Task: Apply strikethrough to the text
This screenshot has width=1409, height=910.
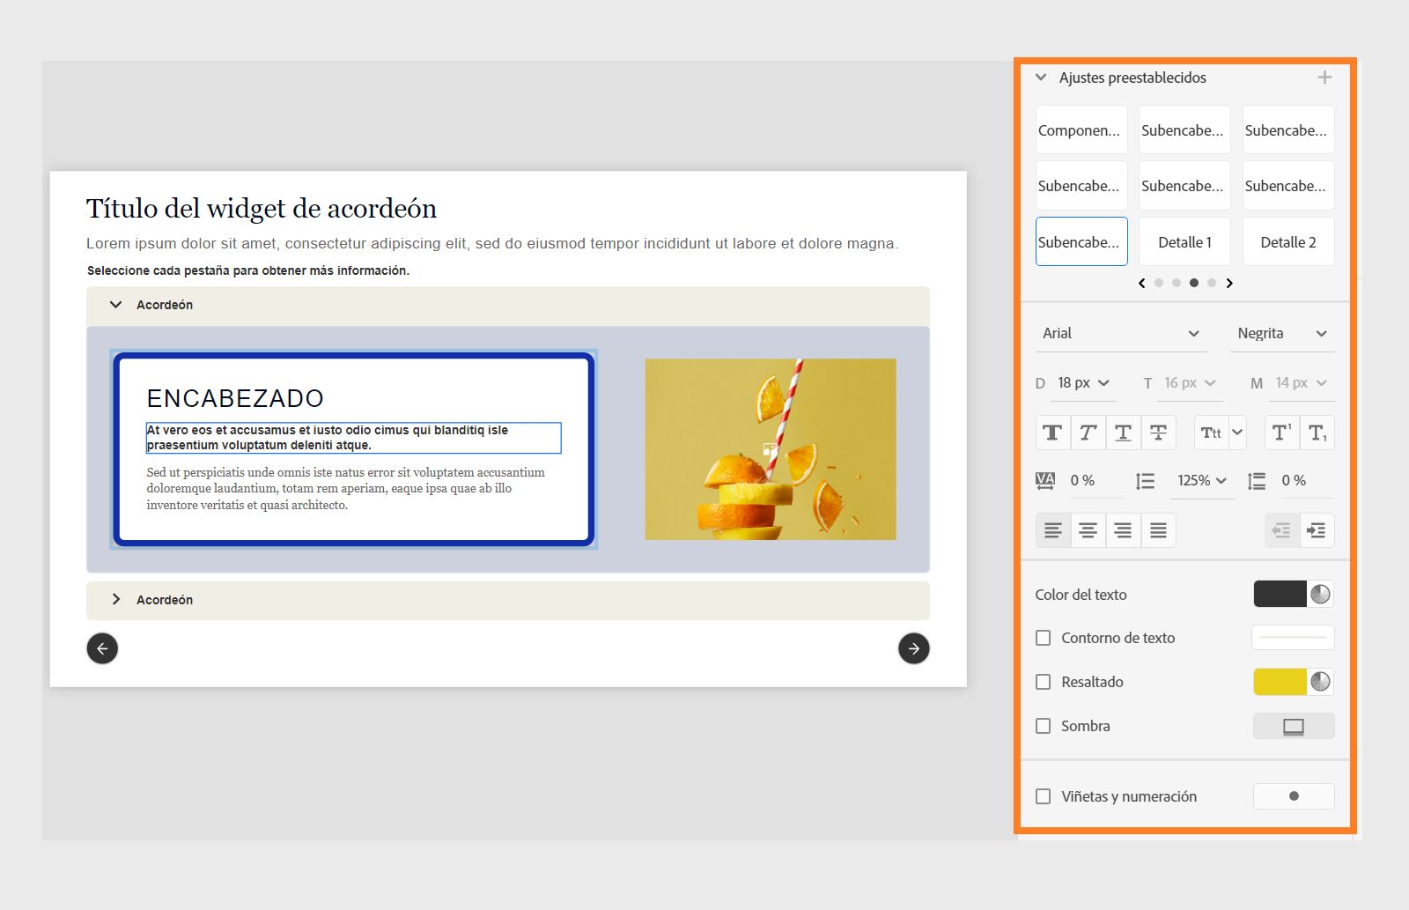Action: [1158, 433]
